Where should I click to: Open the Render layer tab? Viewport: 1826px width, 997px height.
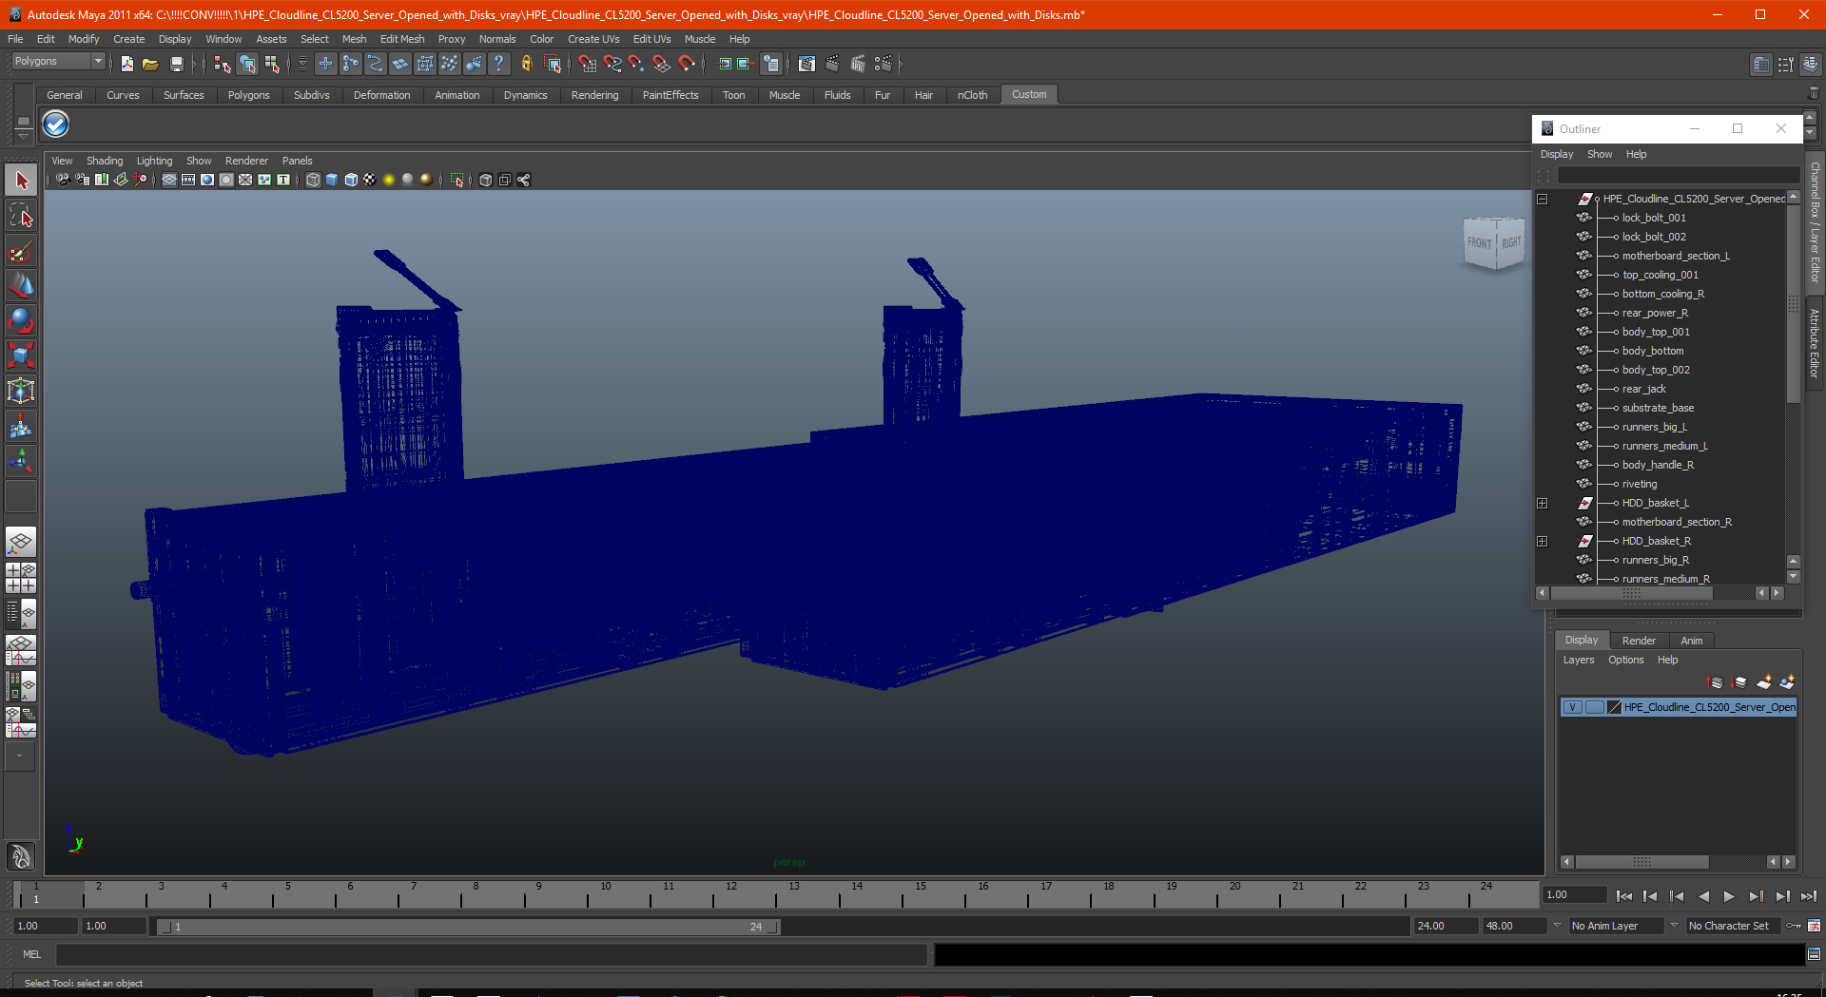(1639, 641)
